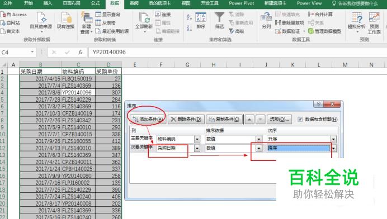The height and width of the screenshot is (219, 387).
Task: Switch to the 插入 Insert tab
Action: point(48,3)
